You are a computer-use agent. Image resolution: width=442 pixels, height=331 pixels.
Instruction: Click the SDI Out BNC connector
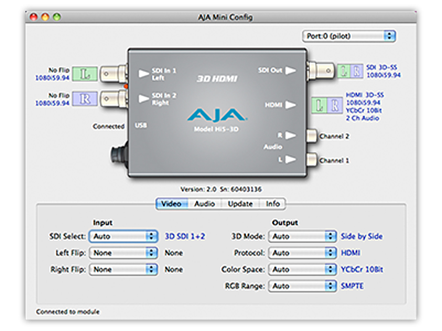tap(321, 71)
